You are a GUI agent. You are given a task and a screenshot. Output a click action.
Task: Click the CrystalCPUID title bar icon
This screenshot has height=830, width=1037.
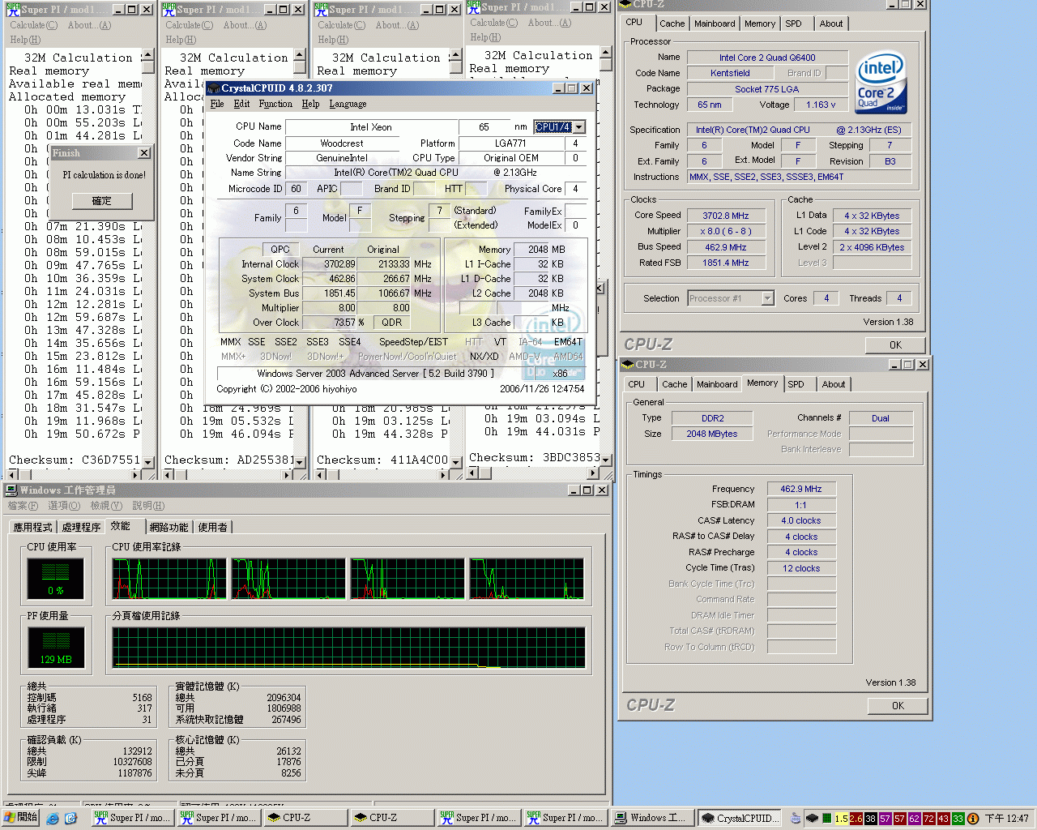point(215,88)
